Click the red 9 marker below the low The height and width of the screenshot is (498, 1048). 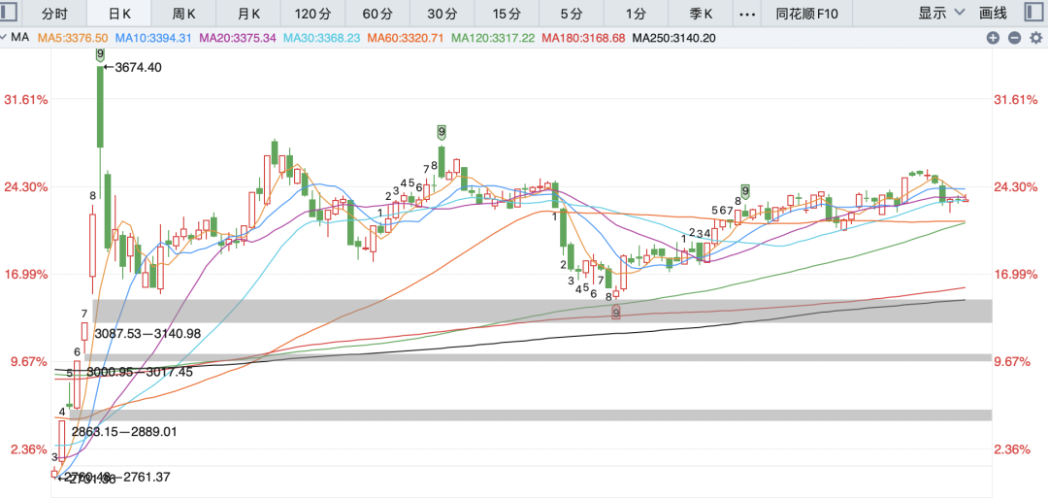click(x=616, y=313)
